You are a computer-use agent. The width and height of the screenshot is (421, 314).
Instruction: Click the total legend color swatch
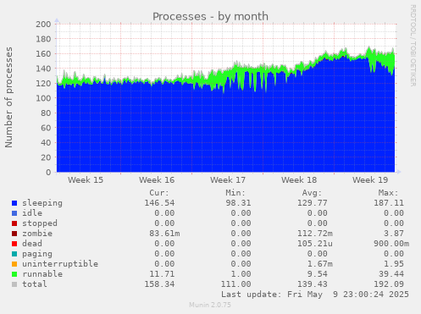pyautogui.click(x=14, y=284)
